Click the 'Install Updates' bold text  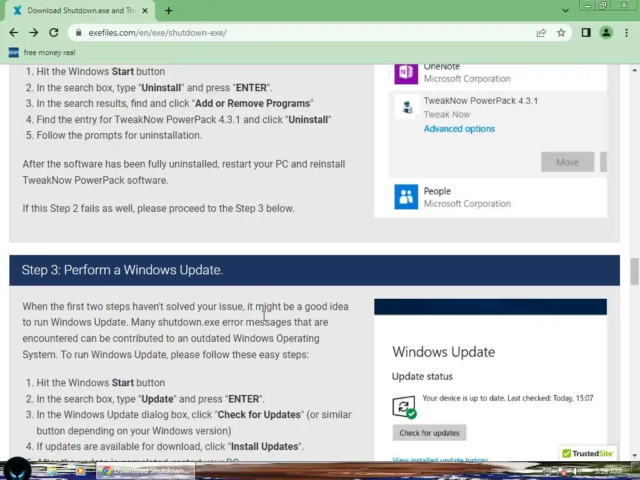click(264, 446)
